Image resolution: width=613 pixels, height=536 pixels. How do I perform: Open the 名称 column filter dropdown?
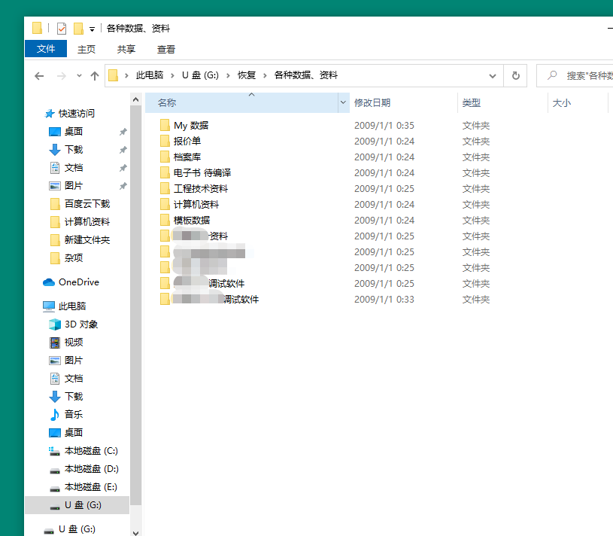click(x=343, y=102)
